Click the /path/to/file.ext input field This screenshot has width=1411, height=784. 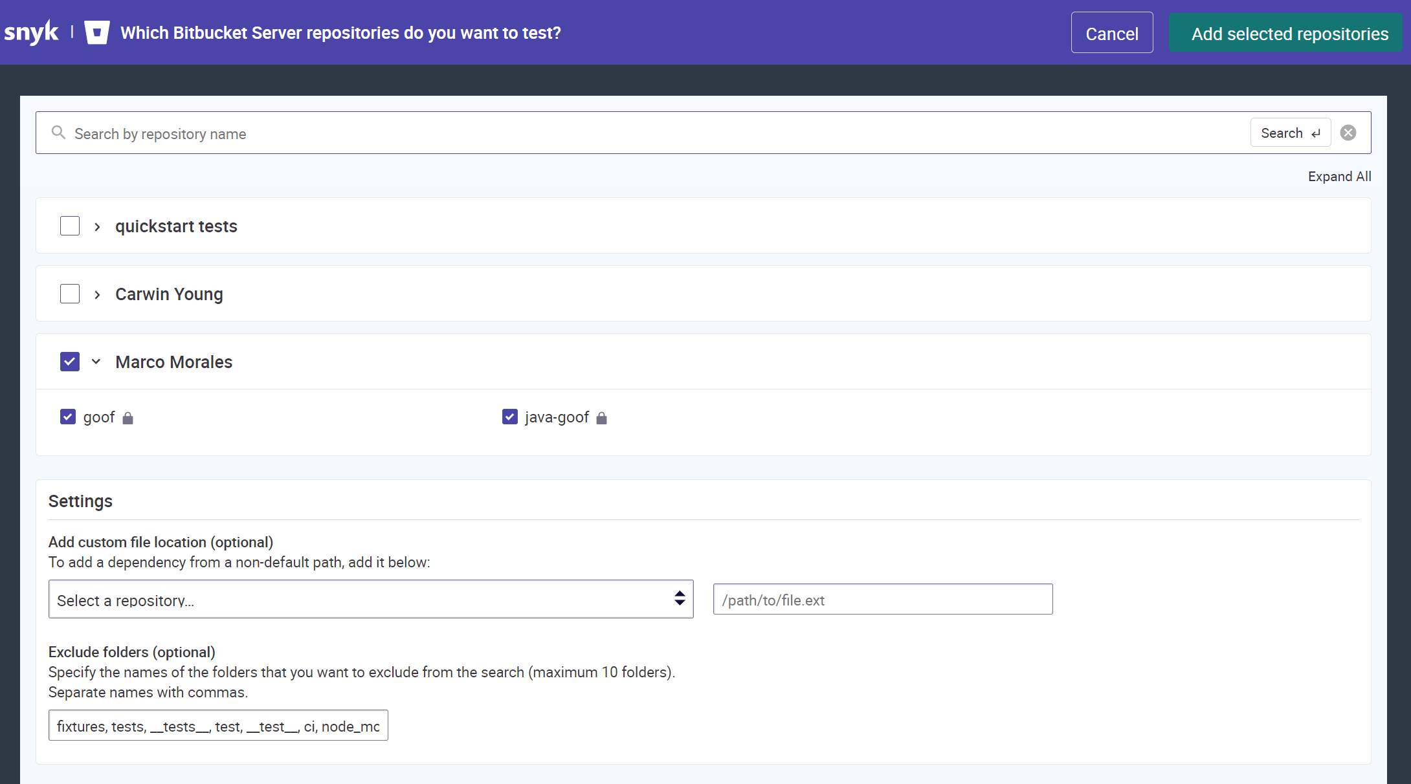coord(883,599)
